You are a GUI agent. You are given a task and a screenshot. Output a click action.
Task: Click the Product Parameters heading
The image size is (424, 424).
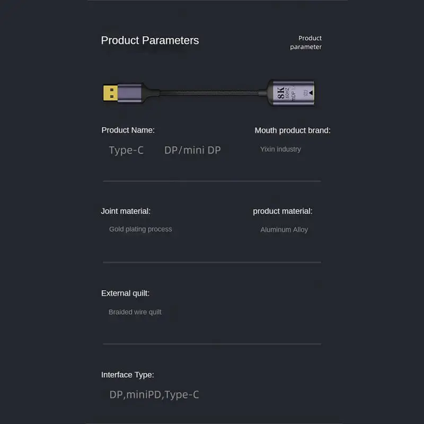pos(150,41)
